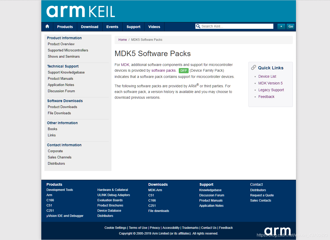
Task: Click Home in the breadcrumb
Action: pyautogui.click(x=123, y=40)
